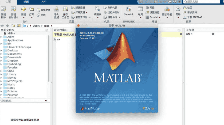Sort by Name column in Workspace
Screen dimensions: 224x125
pos(189,34)
